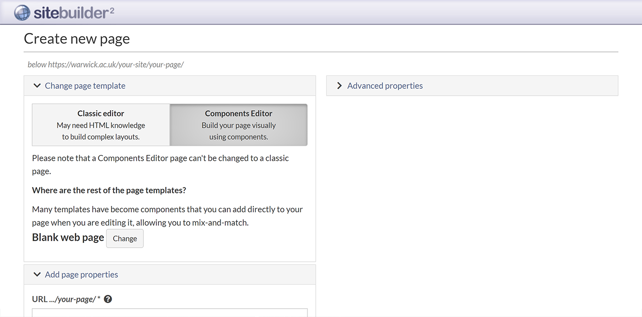Viewport: 642px width, 317px height.
Task: Open URL help via the question-mark icon
Action: click(x=108, y=299)
